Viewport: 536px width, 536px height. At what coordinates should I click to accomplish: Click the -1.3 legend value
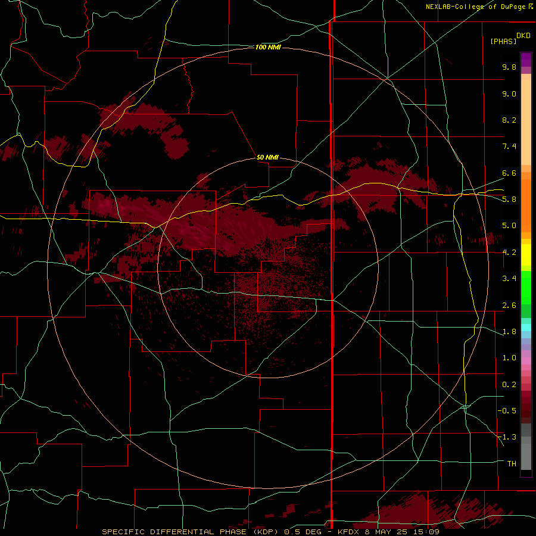tap(507, 437)
